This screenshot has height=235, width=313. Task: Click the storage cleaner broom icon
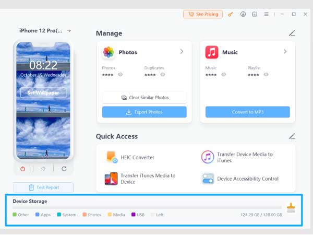[x=290, y=208]
